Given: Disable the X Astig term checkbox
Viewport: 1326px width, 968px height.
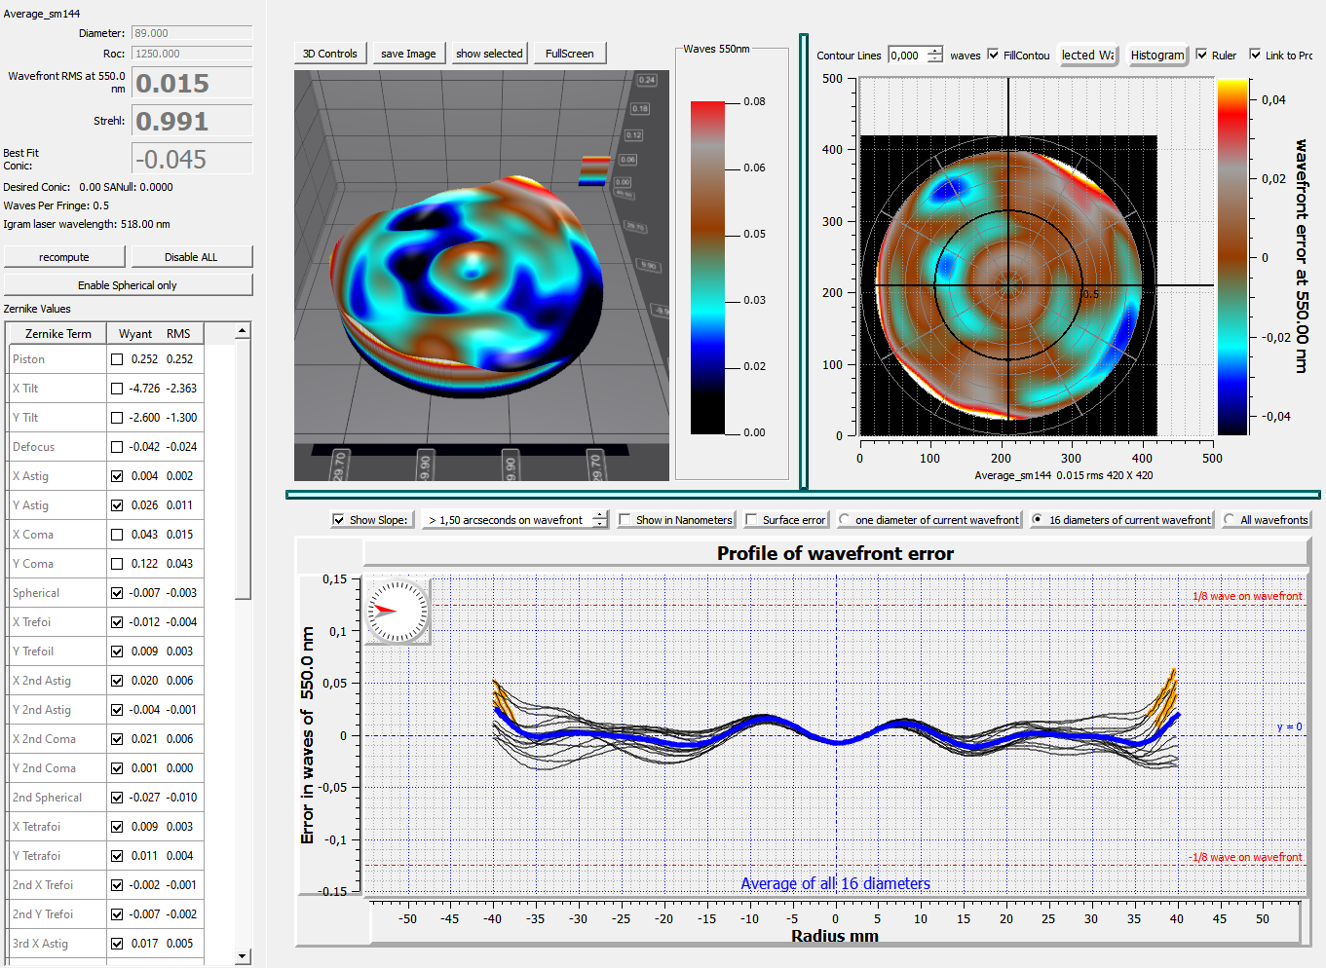Looking at the screenshot, I should (x=117, y=476).
